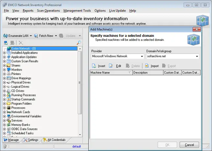Viewport: 212px width, 151px height.
Task: Click the Application Updates shield icon
Action: tap(9, 57)
